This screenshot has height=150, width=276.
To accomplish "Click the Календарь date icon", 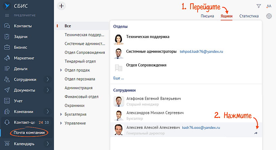I will coord(7,144).
